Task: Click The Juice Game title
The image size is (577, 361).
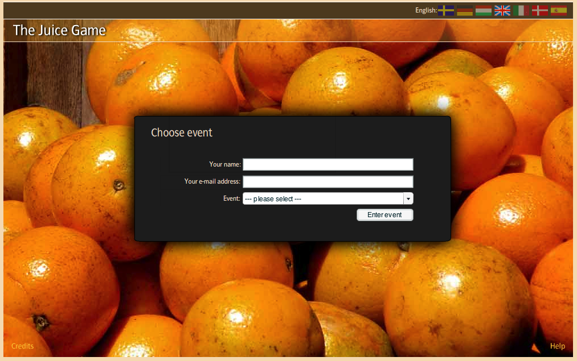Action: [59, 30]
